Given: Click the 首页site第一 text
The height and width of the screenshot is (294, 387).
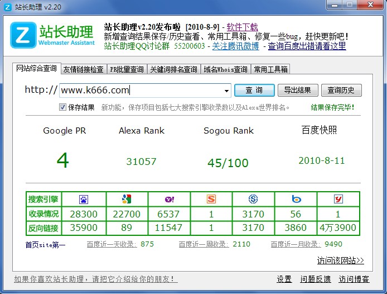Looking at the screenshot, I should [x=45, y=245].
